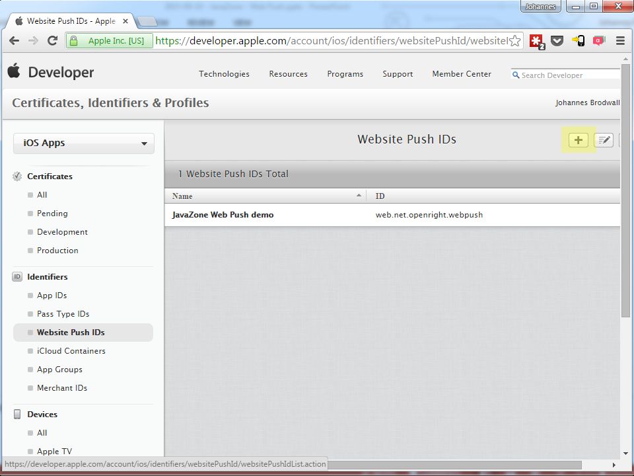Screen dimensions: 634x476
Task: Click the ID badge icon beside Identifiers
Action: [x=17, y=277]
